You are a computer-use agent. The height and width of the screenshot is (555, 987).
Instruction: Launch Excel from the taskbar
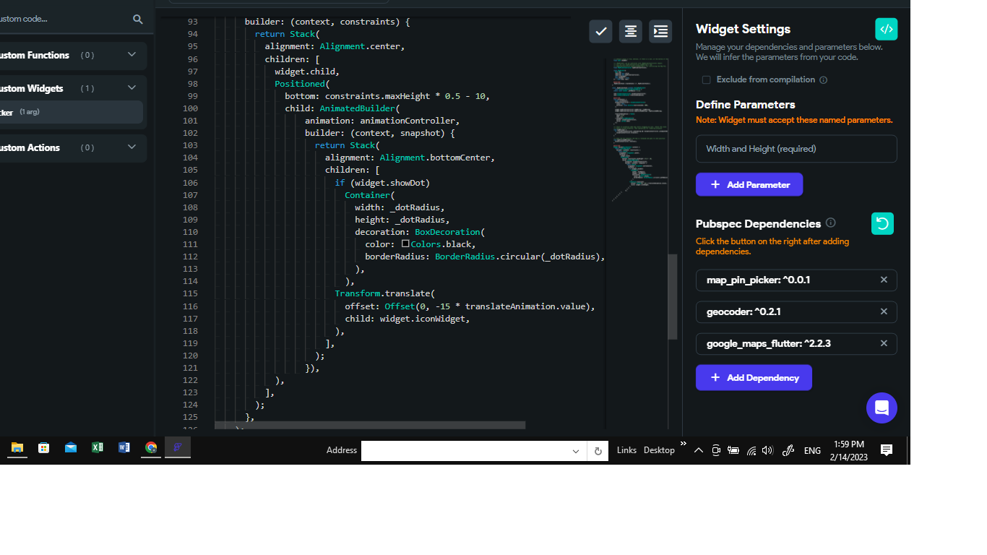[97, 448]
